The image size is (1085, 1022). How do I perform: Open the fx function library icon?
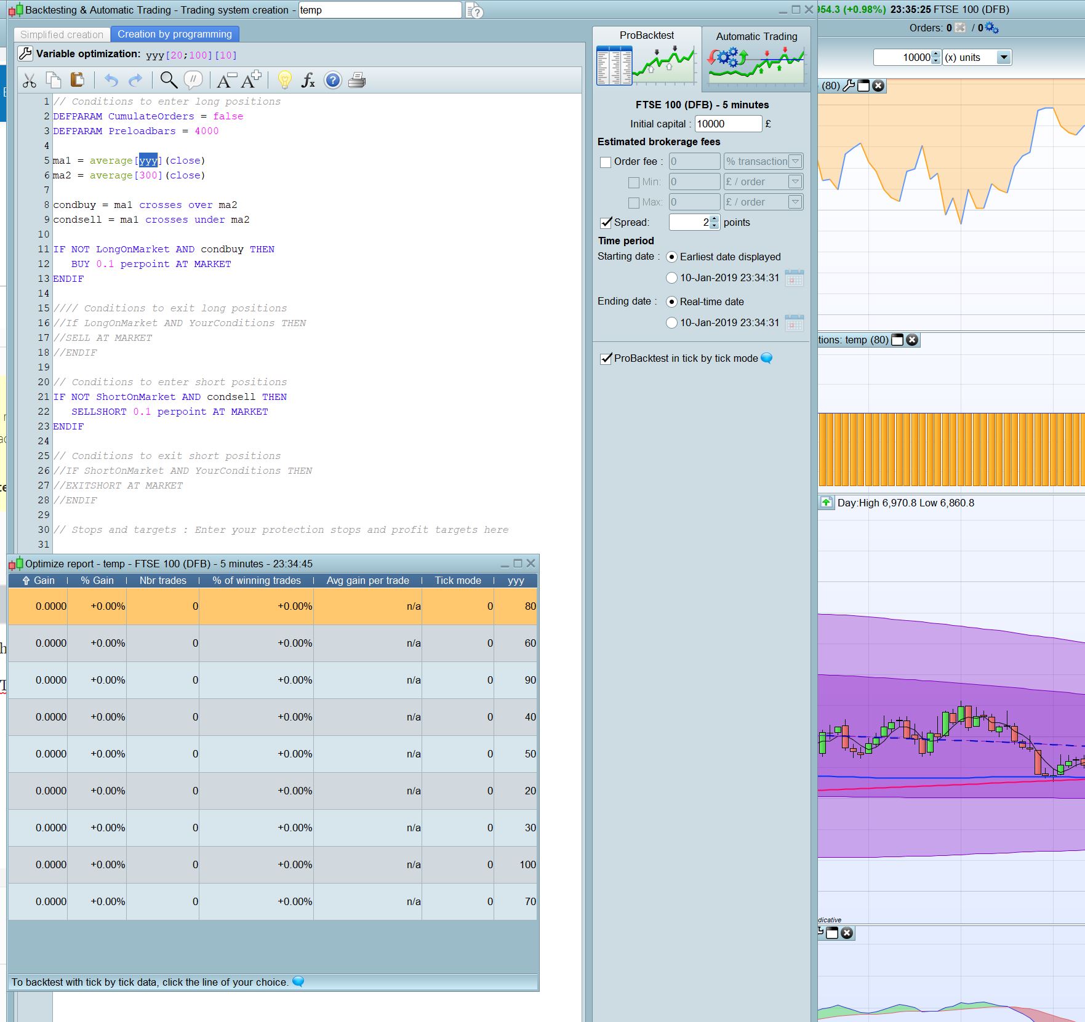point(308,80)
